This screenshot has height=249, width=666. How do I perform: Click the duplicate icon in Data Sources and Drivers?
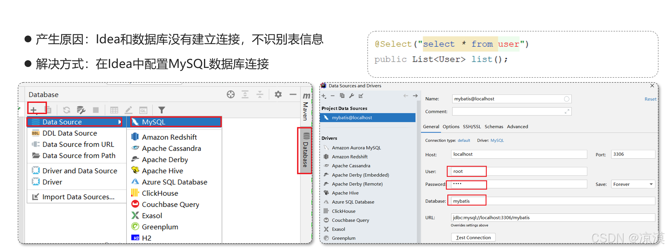coord(342,95)
